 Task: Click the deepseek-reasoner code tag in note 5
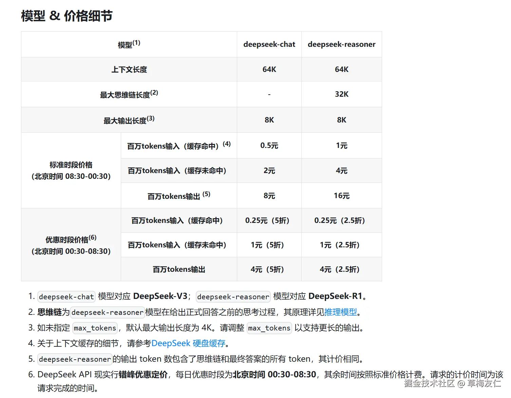(75, 359)
